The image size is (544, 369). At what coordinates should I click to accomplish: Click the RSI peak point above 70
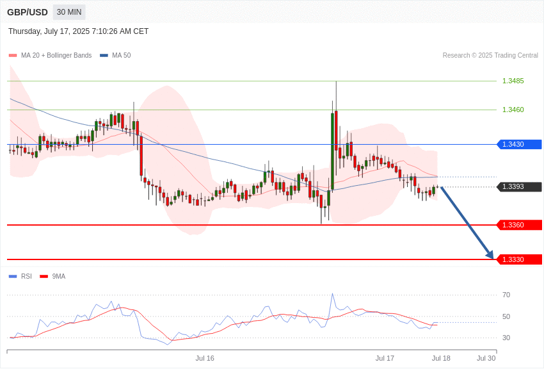tap(332, 293)
